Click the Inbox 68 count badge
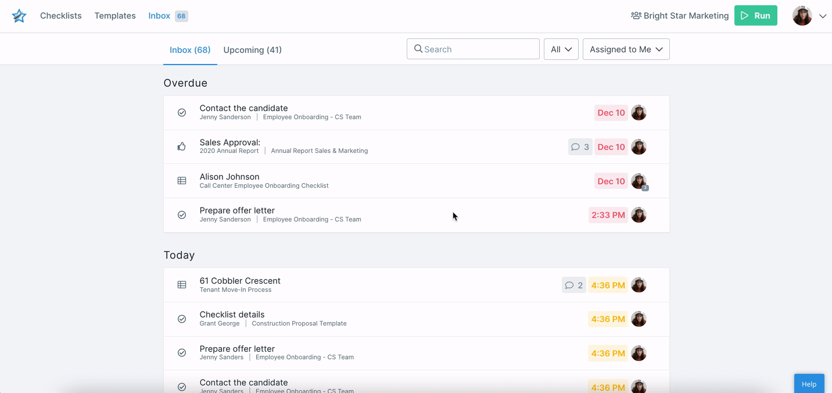The width and height of the screenshot is (832, 393). point(181,16)
